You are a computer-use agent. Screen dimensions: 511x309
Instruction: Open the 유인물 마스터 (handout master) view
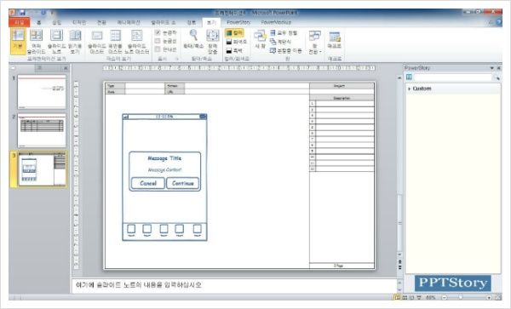[115, 42]
